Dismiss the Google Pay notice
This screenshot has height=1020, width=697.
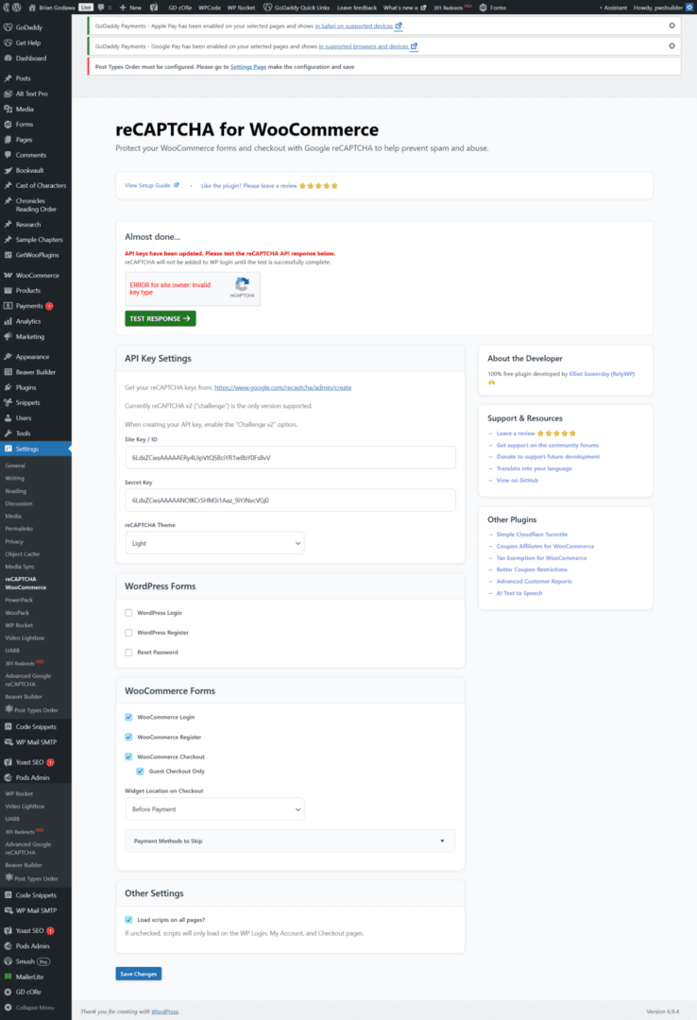click(671, 46)
